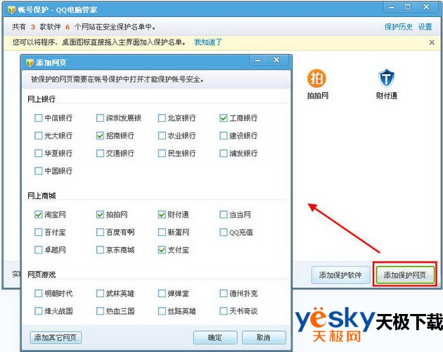Image resolution: width=443 pixels, height=352 pixels.
Task: Check the 农业银行 checkbox
Action: [x=162, y=136]
